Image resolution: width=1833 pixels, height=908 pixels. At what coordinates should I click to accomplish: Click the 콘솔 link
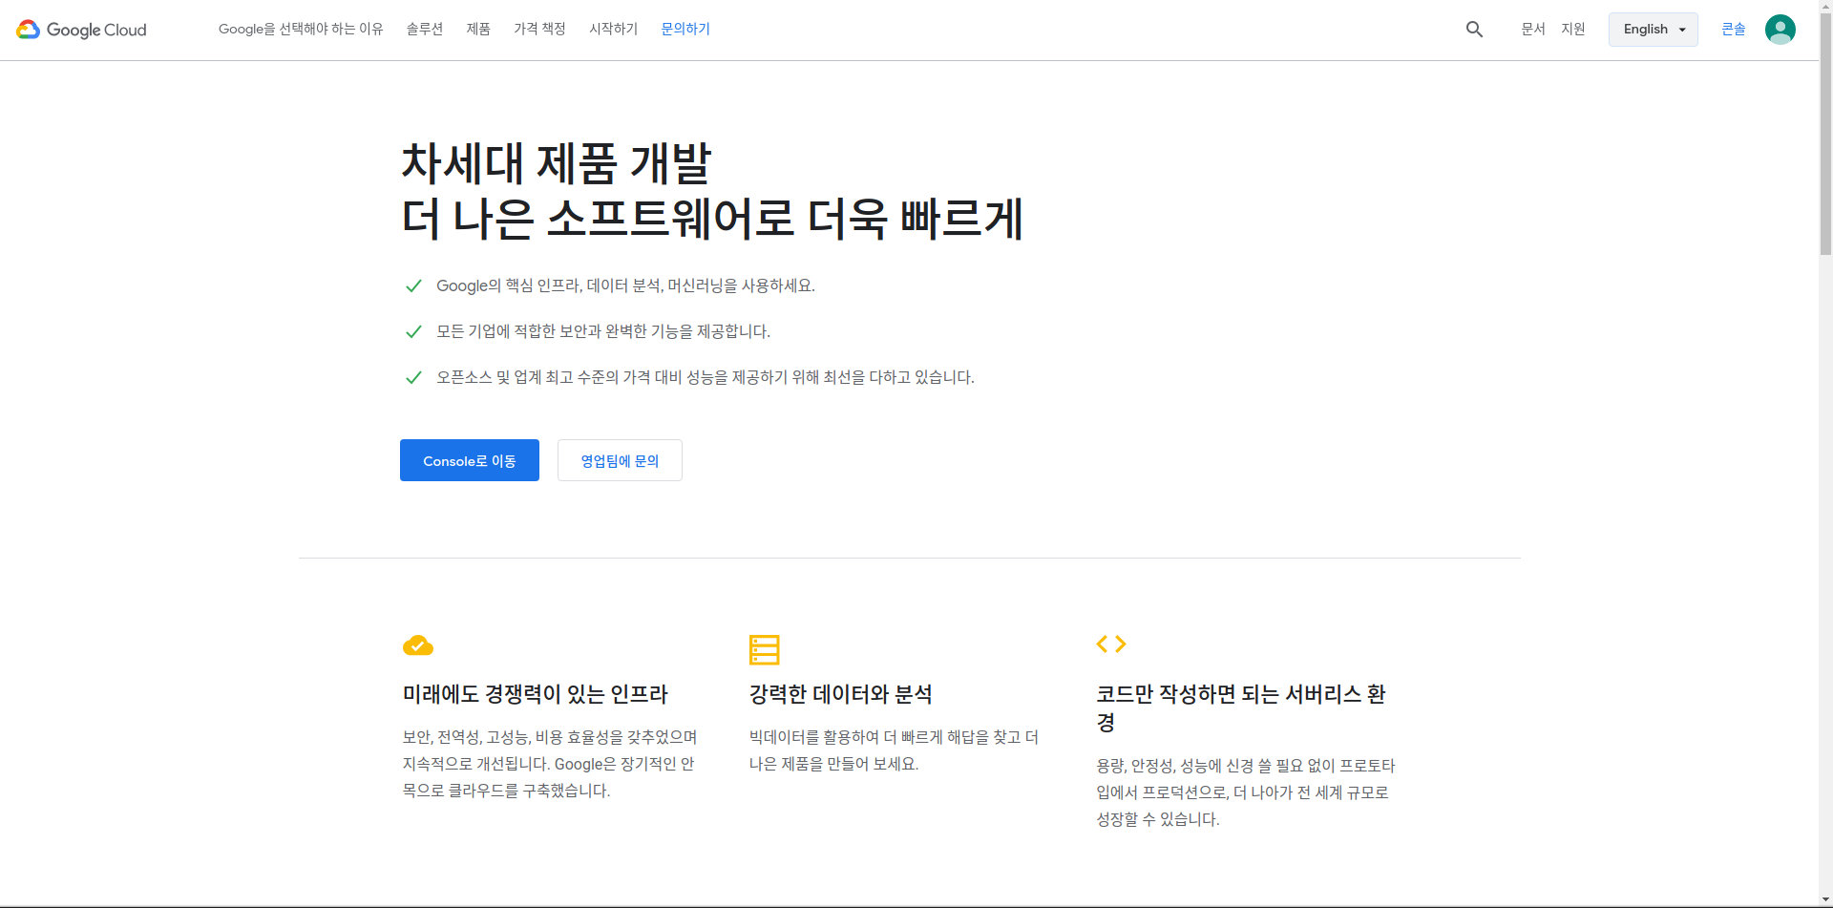pos(1734,30)
